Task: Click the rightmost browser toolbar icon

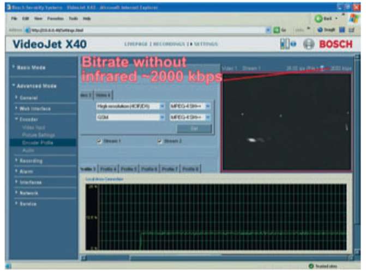Action: 351,30
